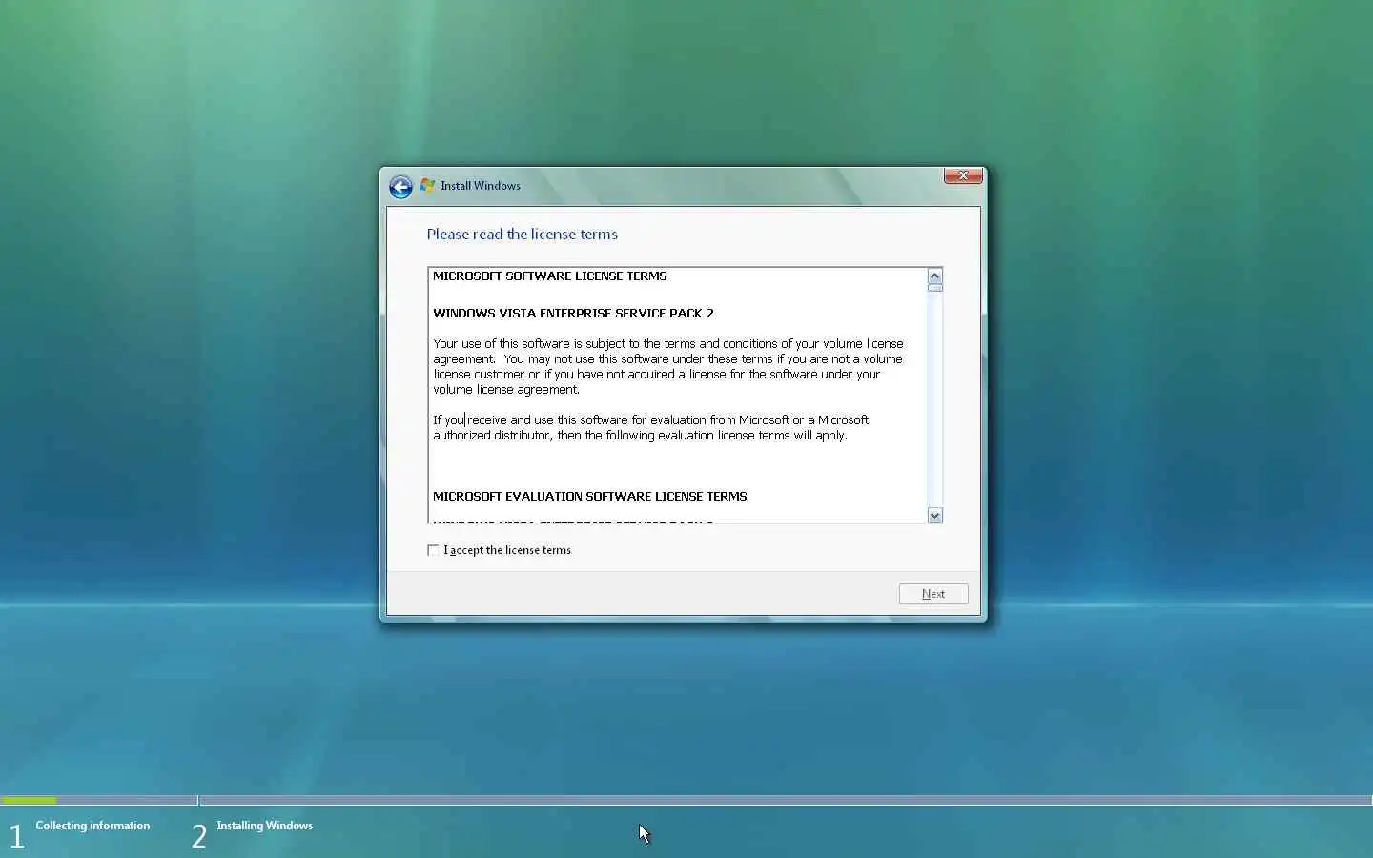Click the license scrollbar track below the thumb
Image resolution: width=1373 pixels, height=858 pixels.
934,400
